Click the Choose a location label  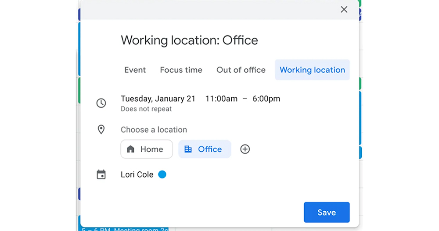(154, 130)
